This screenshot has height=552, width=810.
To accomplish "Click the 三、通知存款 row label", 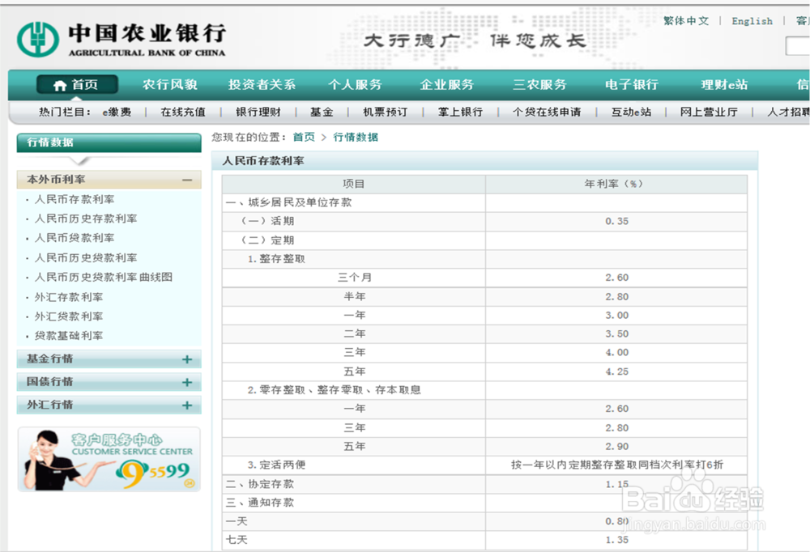I will [x=260, y=503].
